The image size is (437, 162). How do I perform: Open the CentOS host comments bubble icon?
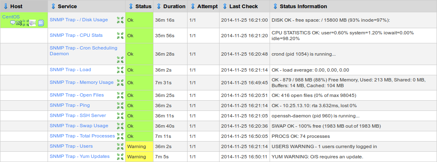[x=13, y=22]
